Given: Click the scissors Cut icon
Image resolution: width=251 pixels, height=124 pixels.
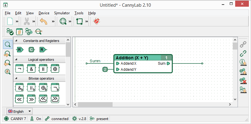Looking at the screenshot, I should [x=27, y=21].
